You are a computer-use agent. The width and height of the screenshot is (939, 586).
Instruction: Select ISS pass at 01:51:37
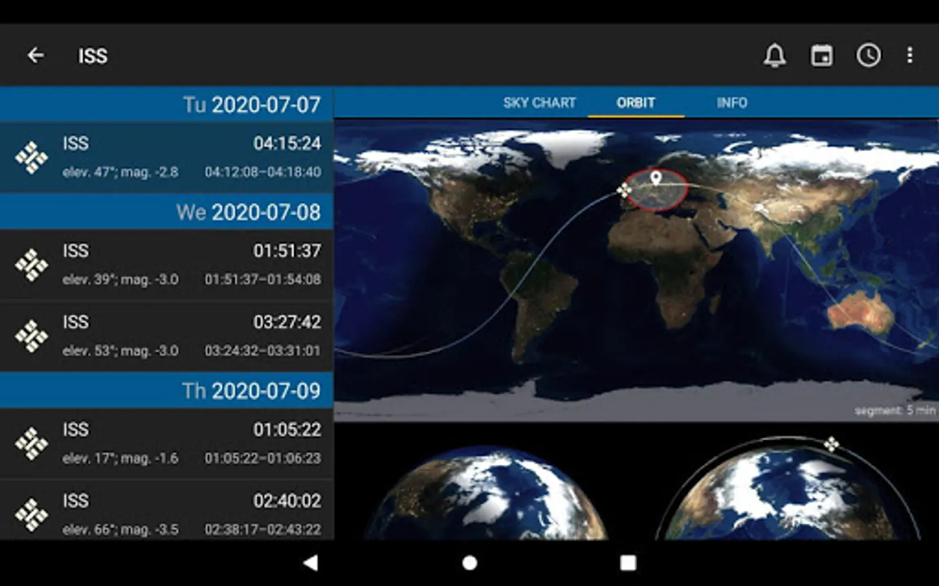click(x=167, y=264)
